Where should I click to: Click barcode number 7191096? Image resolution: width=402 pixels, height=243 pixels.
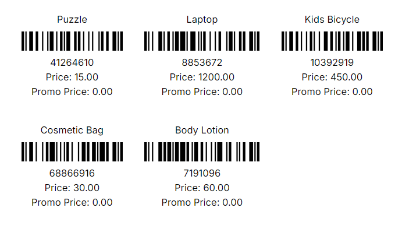[x=202, y=173]
